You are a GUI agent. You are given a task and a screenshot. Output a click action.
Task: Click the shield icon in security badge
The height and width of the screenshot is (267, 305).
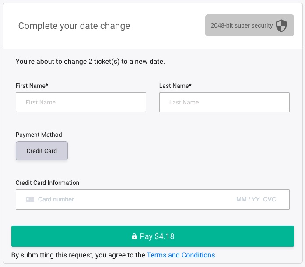click(x=281, y=26)
